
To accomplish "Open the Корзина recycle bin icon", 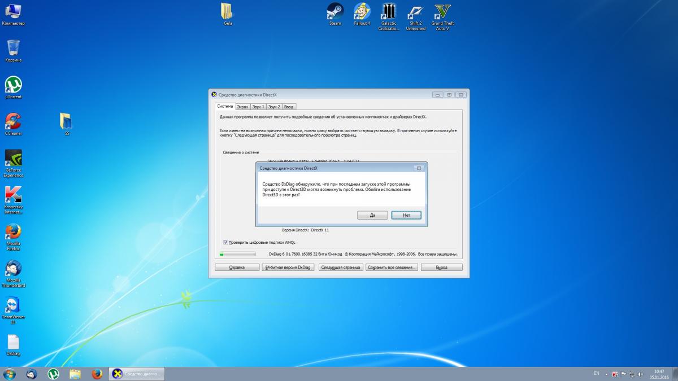I will pyautogui.click(x=13, y=51).
